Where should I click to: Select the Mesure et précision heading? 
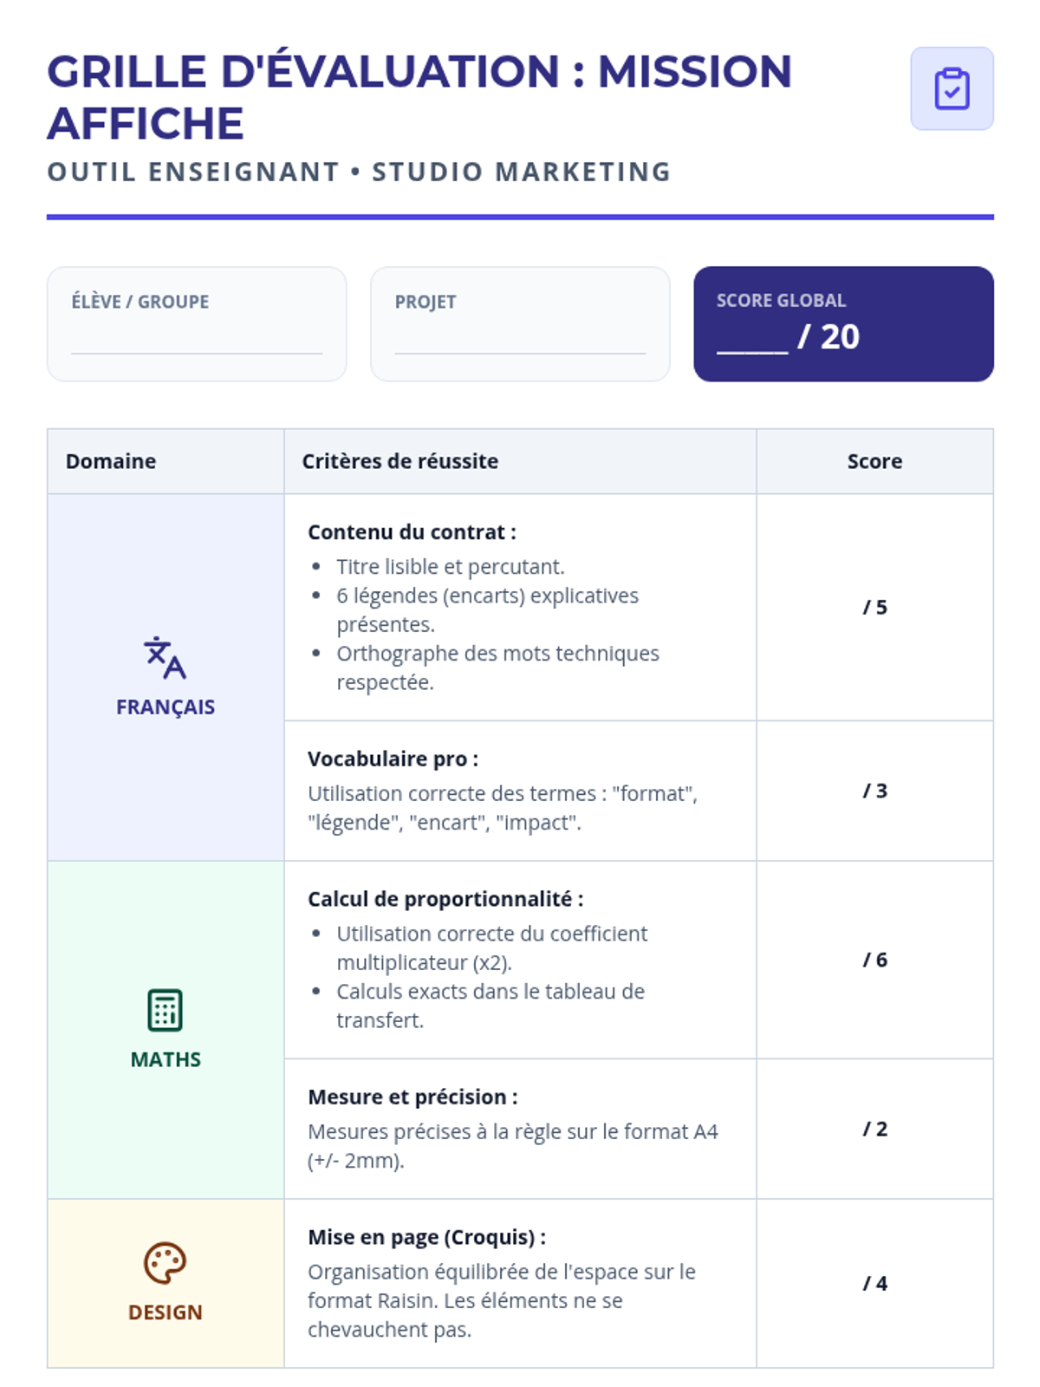[413, 1097]
